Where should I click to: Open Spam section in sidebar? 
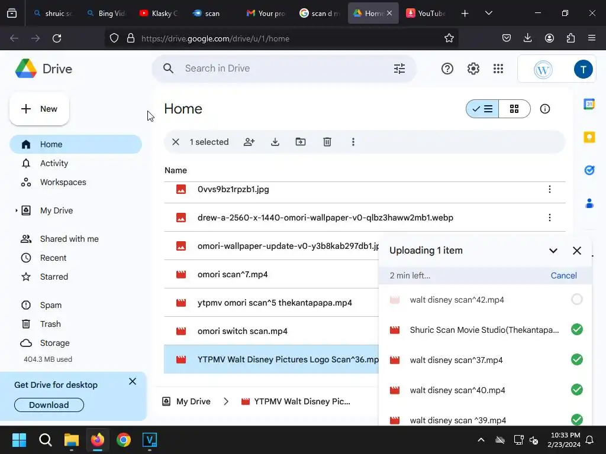pos(76,305)
